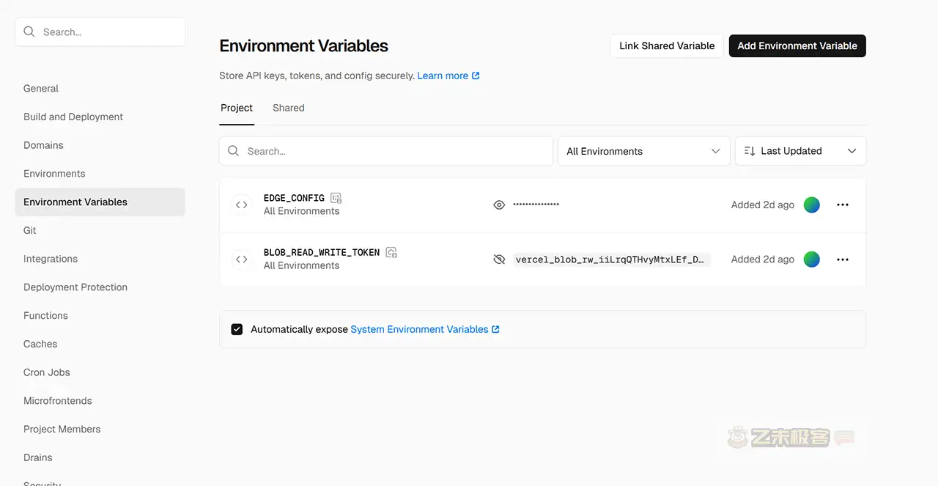Click Link Shared Variable button

click(x=667, y=45)
